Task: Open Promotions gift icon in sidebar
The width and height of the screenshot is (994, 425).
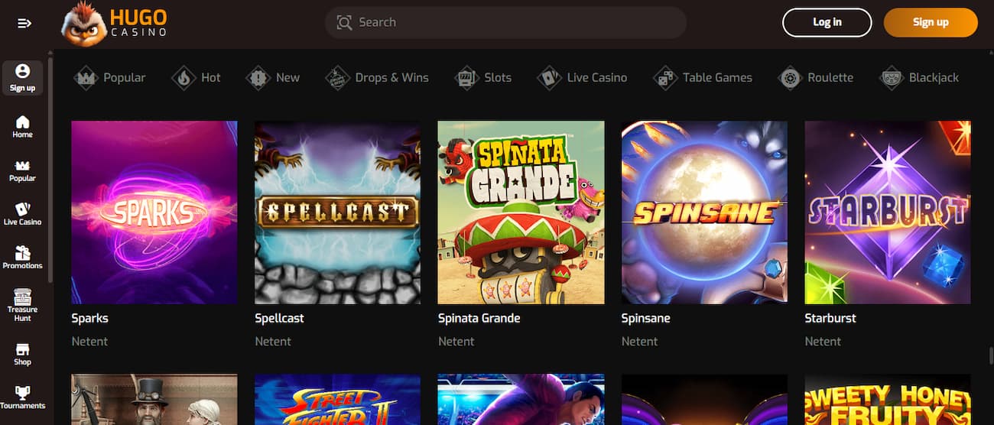Action: pyautogui.click(x=22, y=253)
